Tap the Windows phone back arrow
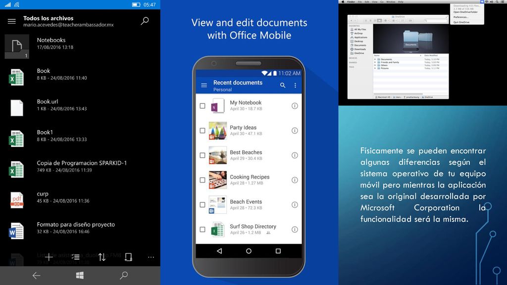The width and height of the screenshot is (507, 285). click(x=36, y=275)
